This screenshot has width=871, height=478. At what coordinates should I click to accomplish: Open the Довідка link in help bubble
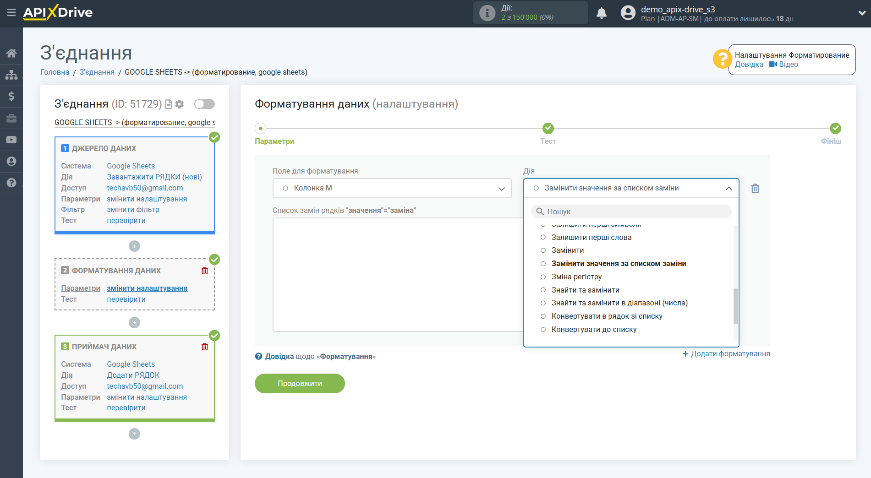[x=749, y=65]
